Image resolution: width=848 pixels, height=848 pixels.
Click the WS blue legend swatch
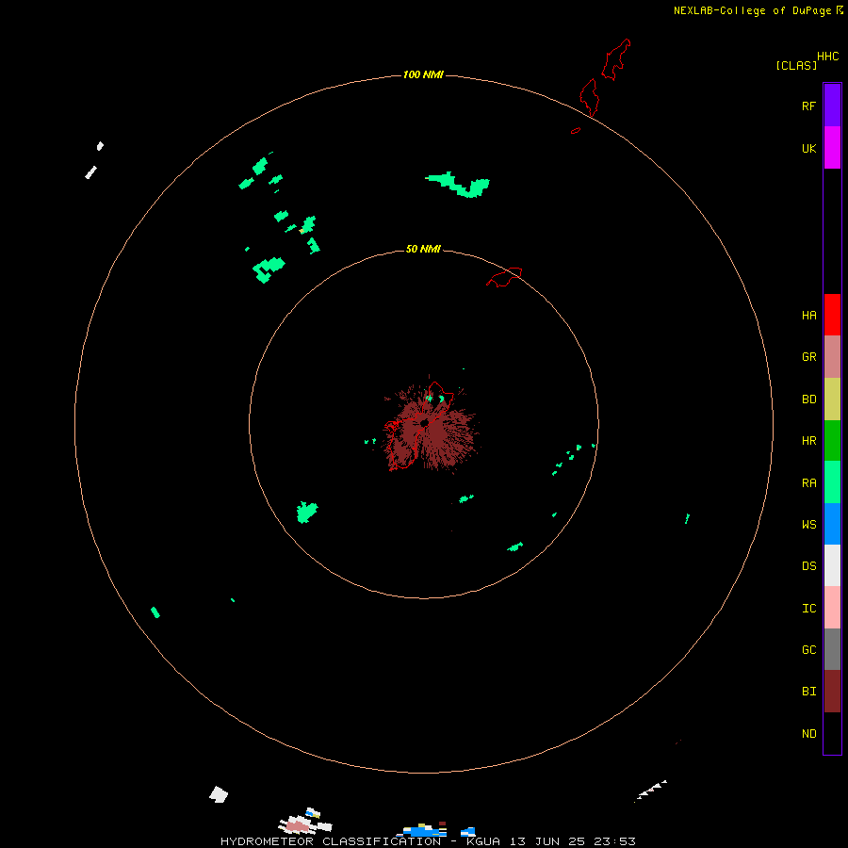pos(832,524)
